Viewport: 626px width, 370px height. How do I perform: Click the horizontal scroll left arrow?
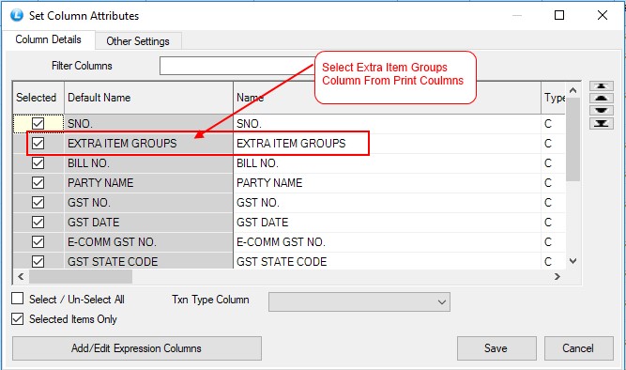coord(21,276)
